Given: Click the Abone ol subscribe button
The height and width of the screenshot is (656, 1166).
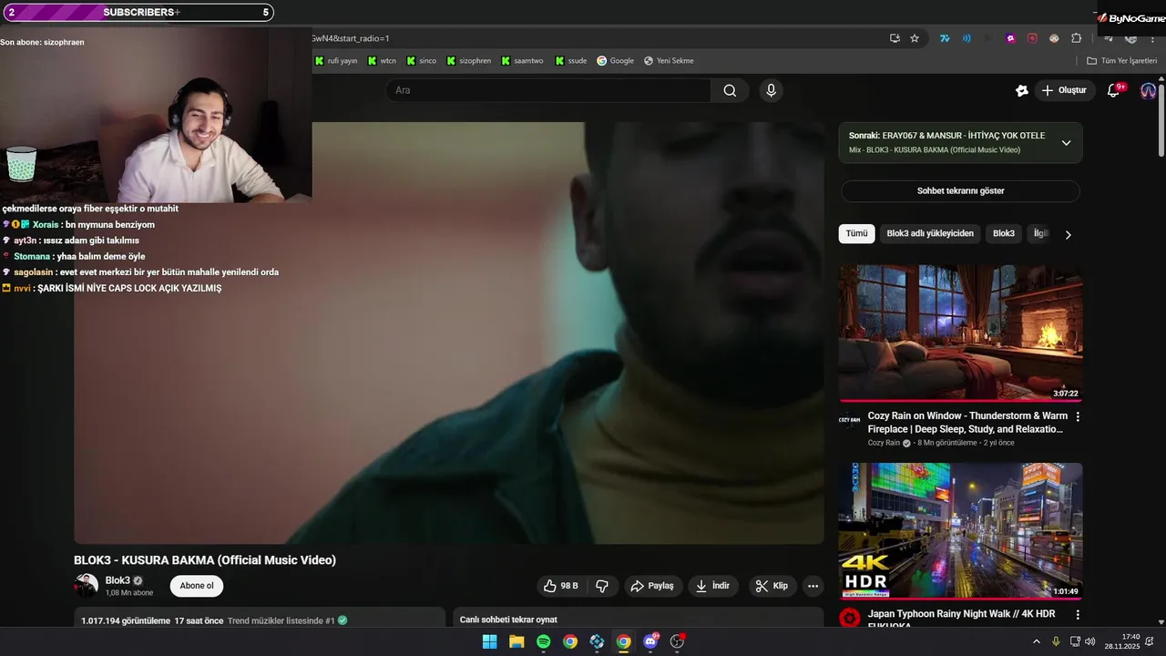Looking at the screenshot, I should (197, 586).
